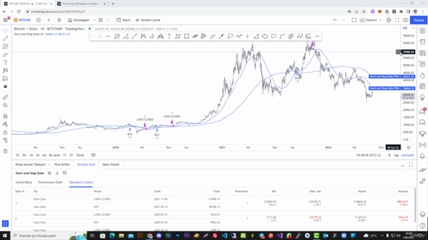
Task: Select the zoom in magnifier tool
Action: pos(5,105)
